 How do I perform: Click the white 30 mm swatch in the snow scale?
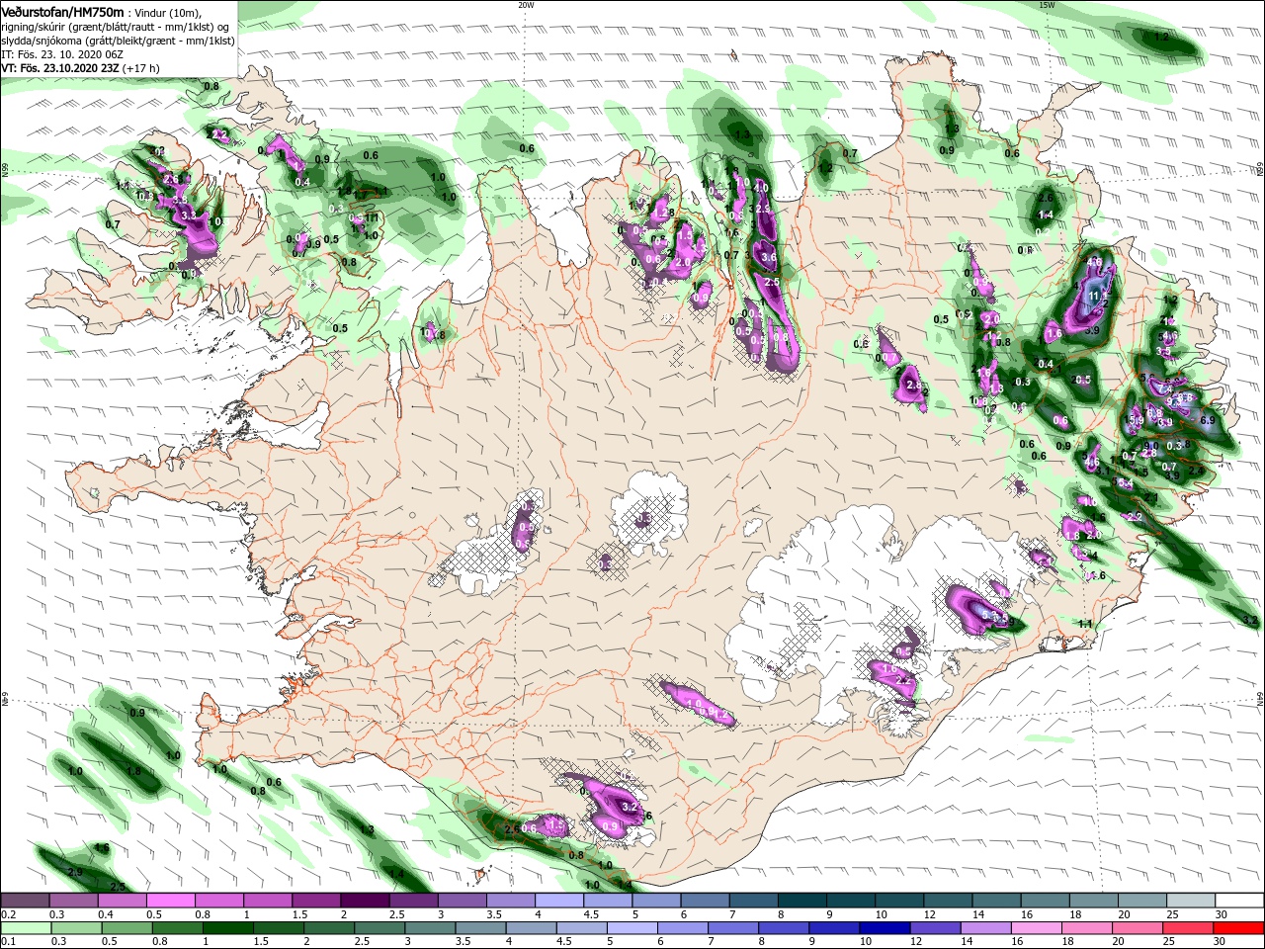1238,901
